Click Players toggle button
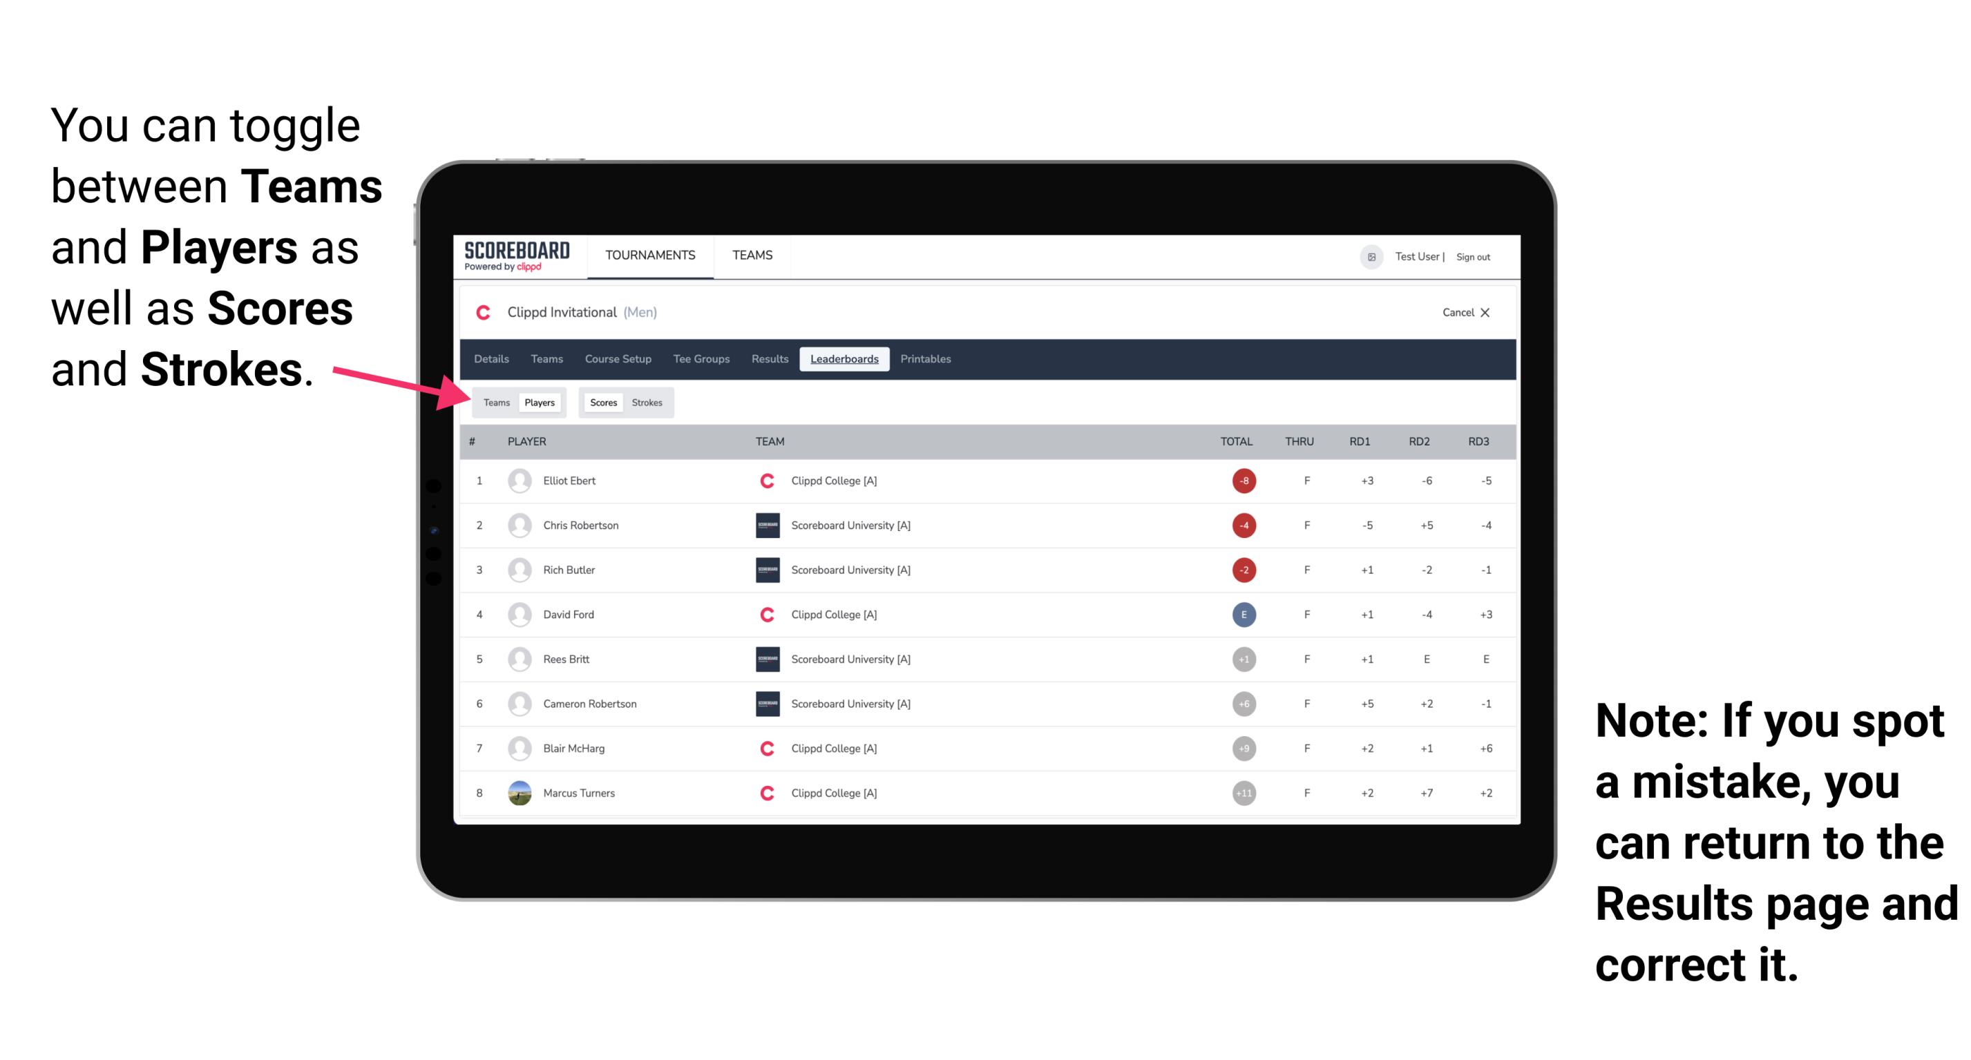This screenshot has width=1971, height=1060. coord(539,402)
